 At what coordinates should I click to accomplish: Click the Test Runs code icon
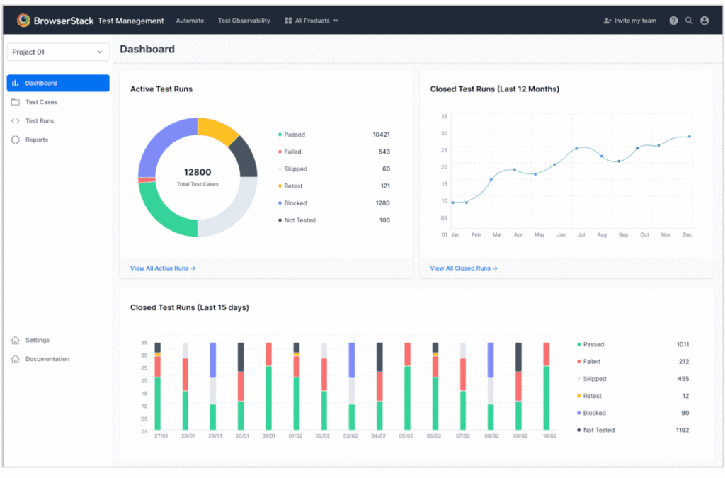pyautogui.click(x=16, y=121)
